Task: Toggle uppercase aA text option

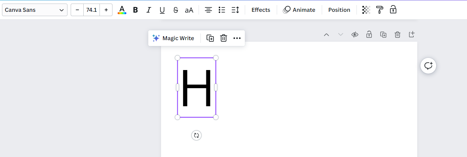Action: coord(189,10)
